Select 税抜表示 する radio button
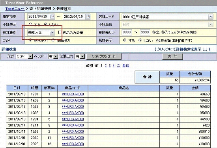Image resolution: width=217 pixels, height=148 pixels. 125,40
